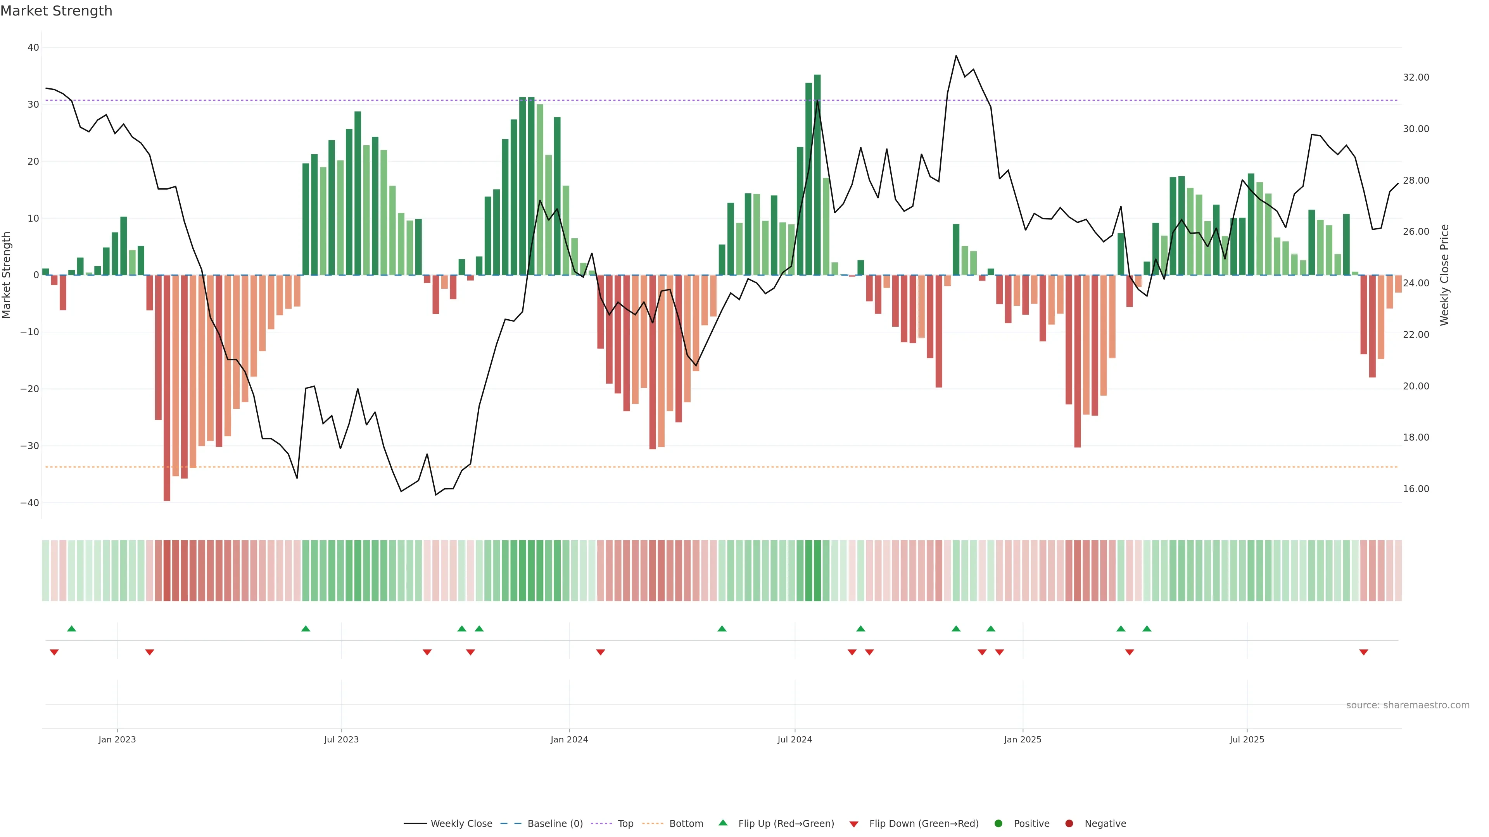1489x837 pixels.
Task: Click the flip-up marker before Jul 2024
Action: pos(722,629)
